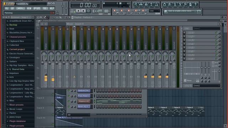Expand the Mixer presets browser folder
This screenshot has height=128, width=228.
point(16,105)
